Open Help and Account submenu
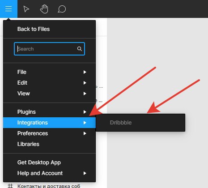Viewport: 208px width, 188px height. pyautogui.click(x=49, y=173)
